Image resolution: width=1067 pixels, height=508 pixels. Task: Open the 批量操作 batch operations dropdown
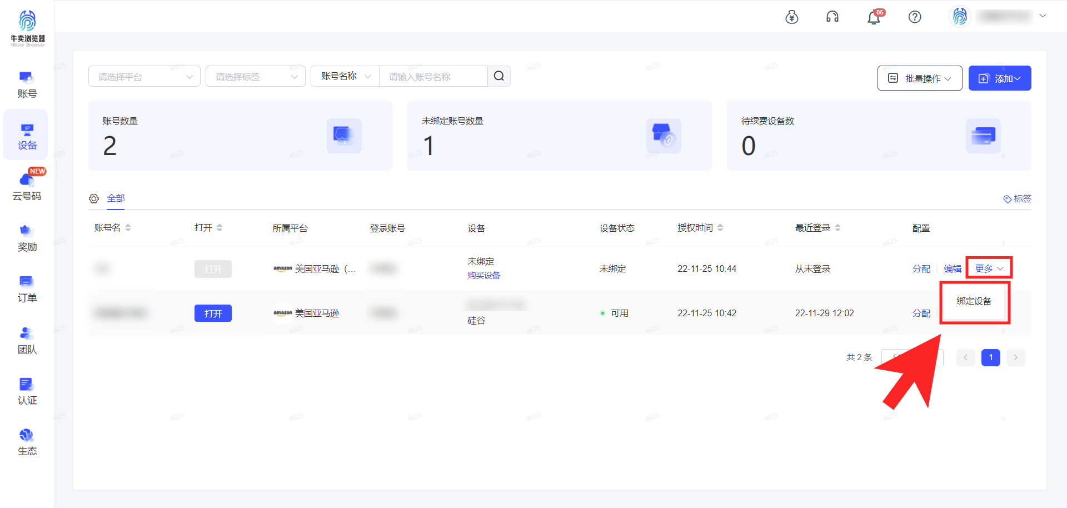[919, 78]
